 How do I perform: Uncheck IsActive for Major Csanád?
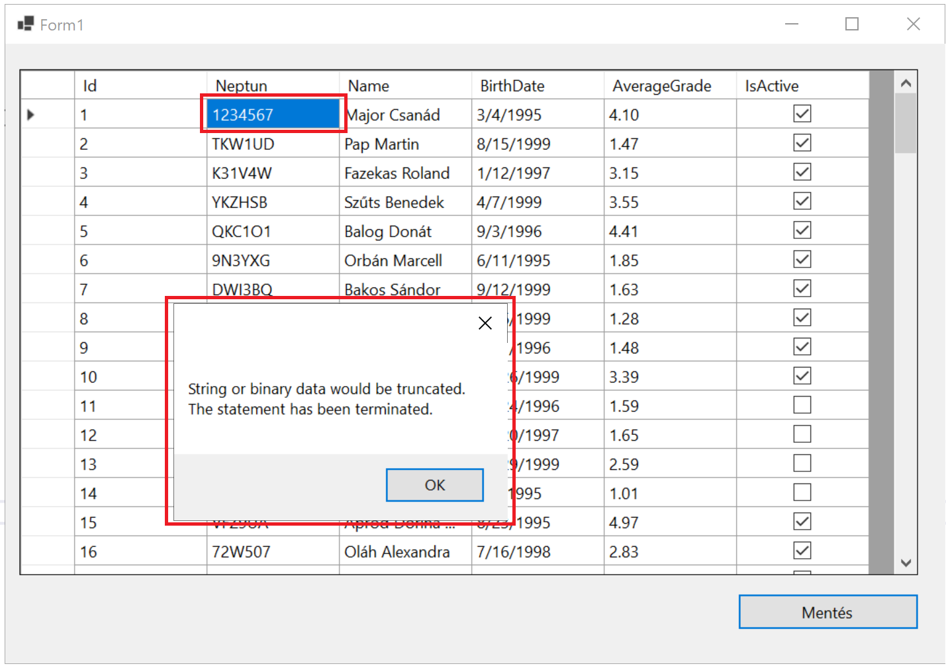(x=802, y=114)
